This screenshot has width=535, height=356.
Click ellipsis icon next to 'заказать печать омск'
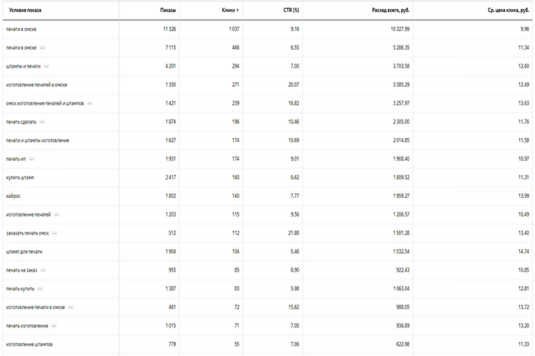[x=55, y=233]
